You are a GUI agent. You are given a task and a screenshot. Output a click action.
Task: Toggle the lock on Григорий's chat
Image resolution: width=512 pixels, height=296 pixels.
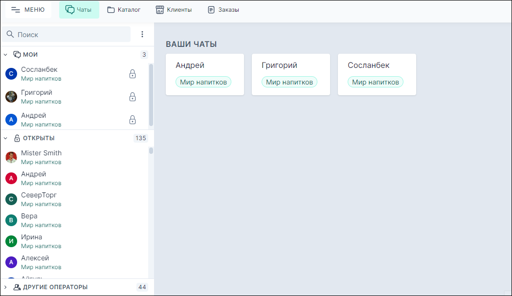[133, 97]
